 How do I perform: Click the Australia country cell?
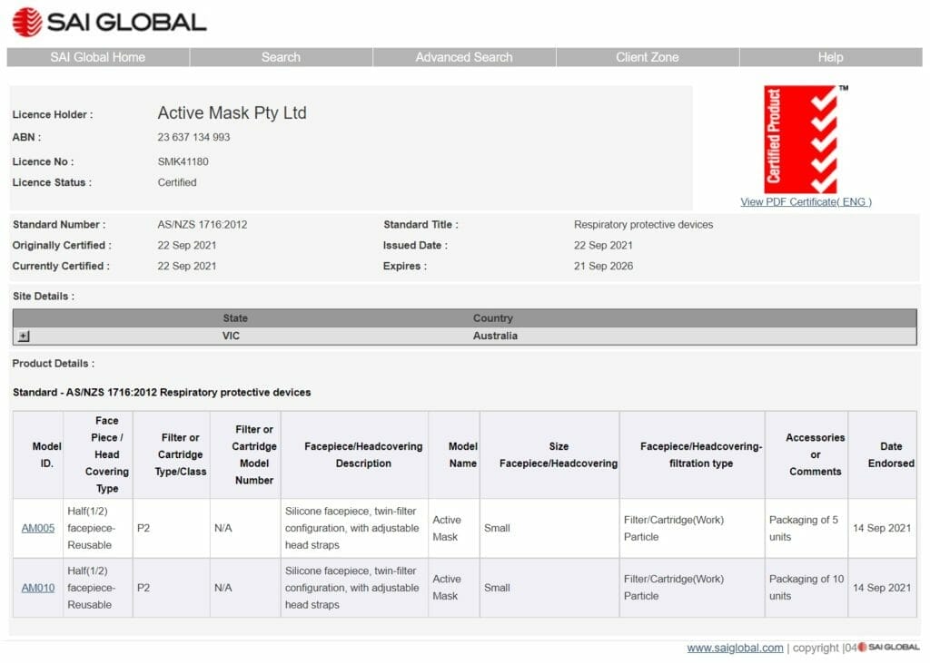495,336
